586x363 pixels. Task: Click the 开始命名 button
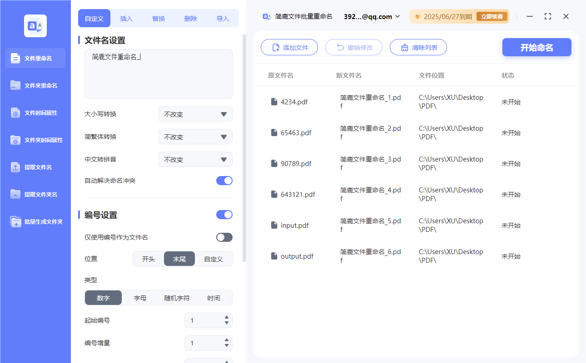coord(536,47)
